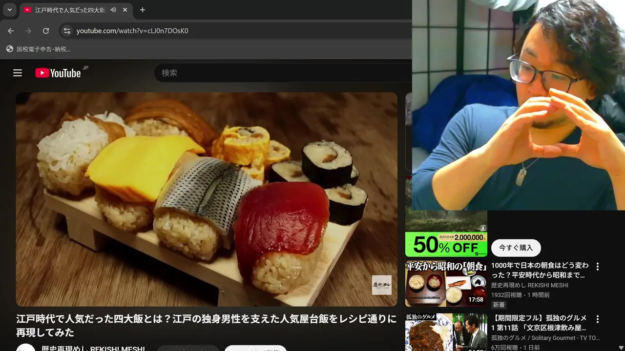Click the 歴史再現めし REKISHI MESHI channel name in sidebar

click(x=530, y=285)
